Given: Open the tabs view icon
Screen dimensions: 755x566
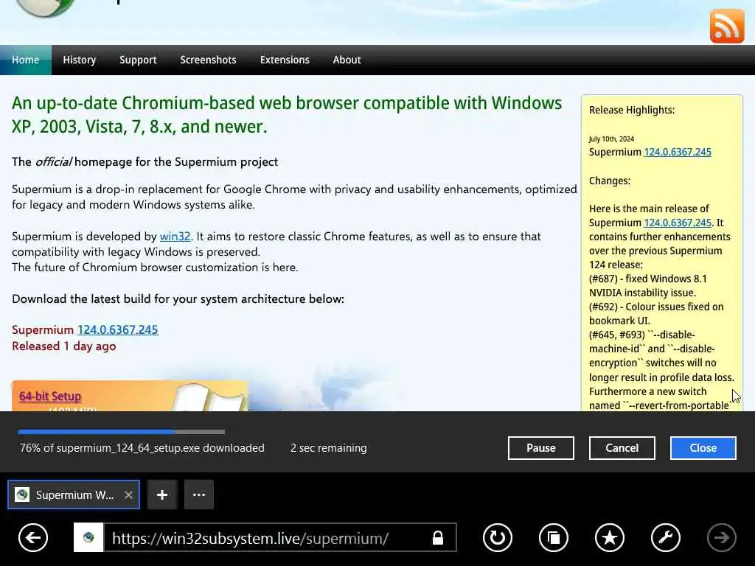Looking at the screenshot, I should click(x=554, y=537).
